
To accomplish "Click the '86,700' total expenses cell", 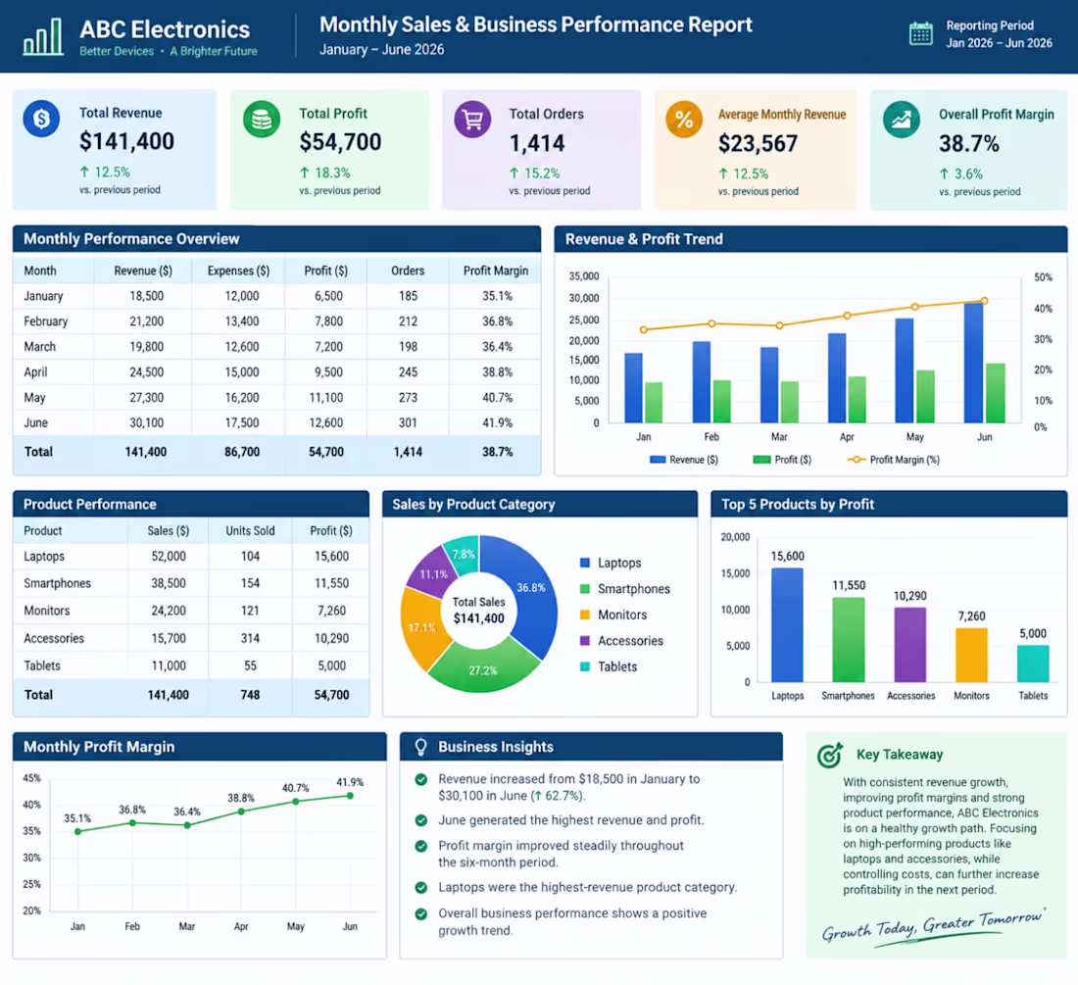I will click(242, 452).
